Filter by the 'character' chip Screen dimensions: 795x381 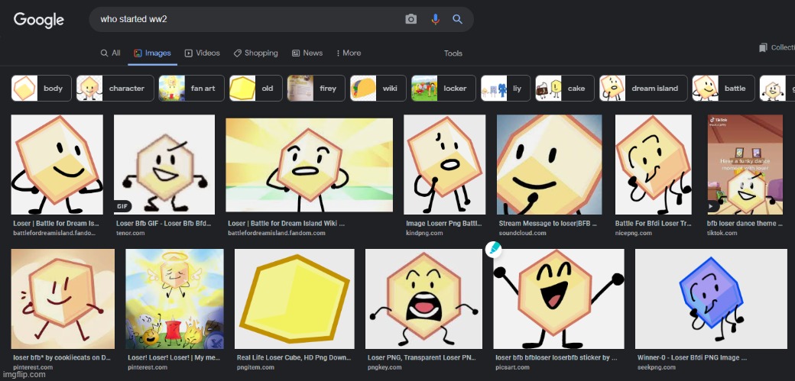[115, 88]
